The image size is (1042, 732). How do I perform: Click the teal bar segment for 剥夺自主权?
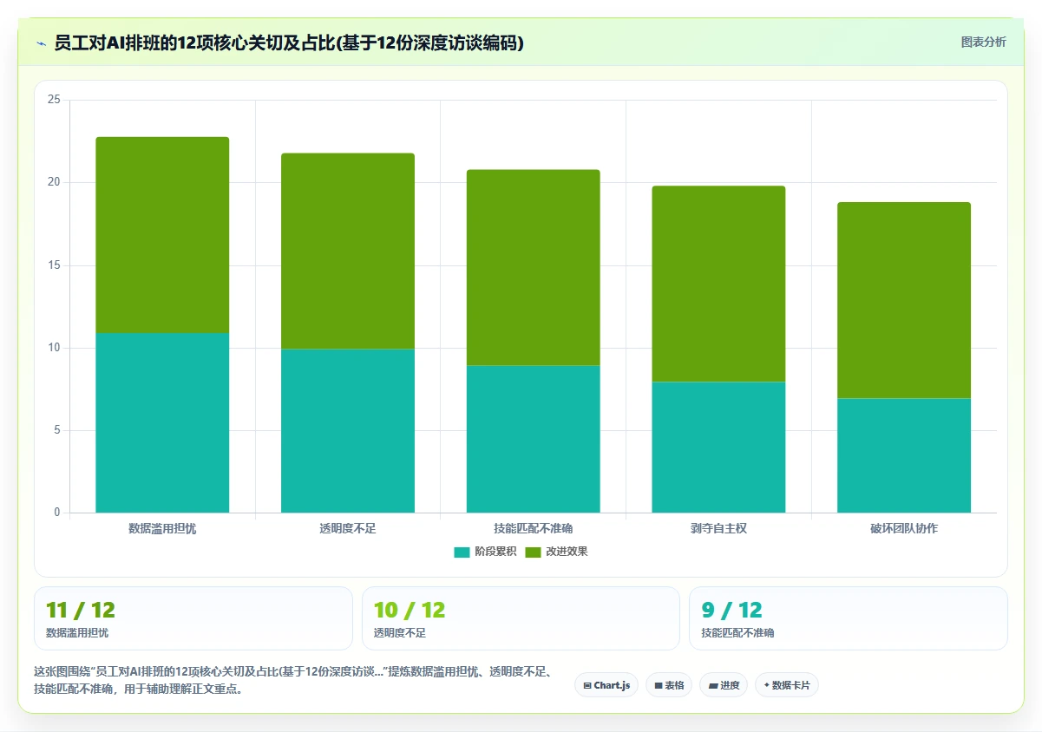pos(718,448)
